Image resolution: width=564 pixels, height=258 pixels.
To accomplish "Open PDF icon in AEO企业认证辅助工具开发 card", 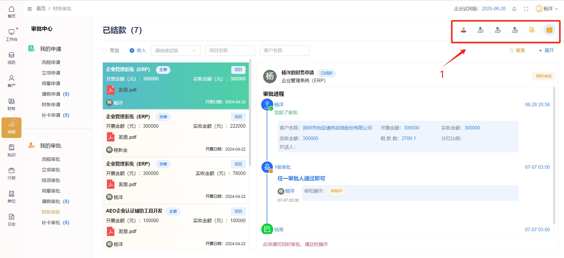I will [110, 231].
